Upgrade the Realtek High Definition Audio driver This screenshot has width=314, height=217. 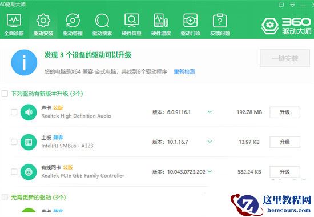(285, 112)
